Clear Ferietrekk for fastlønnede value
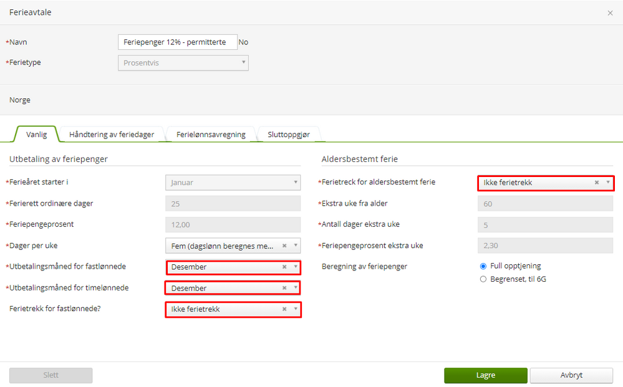Viewport: 623px width, 387px height. tap(284, 309)
